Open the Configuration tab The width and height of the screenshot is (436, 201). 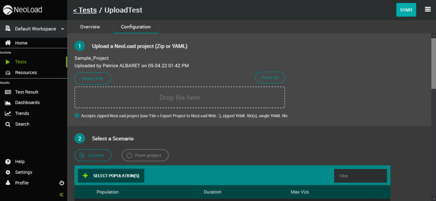coord(136,27)
